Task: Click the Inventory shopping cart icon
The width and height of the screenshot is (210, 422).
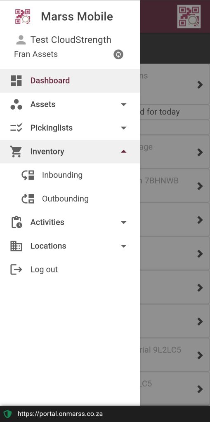Action: (x=16, y=152)
